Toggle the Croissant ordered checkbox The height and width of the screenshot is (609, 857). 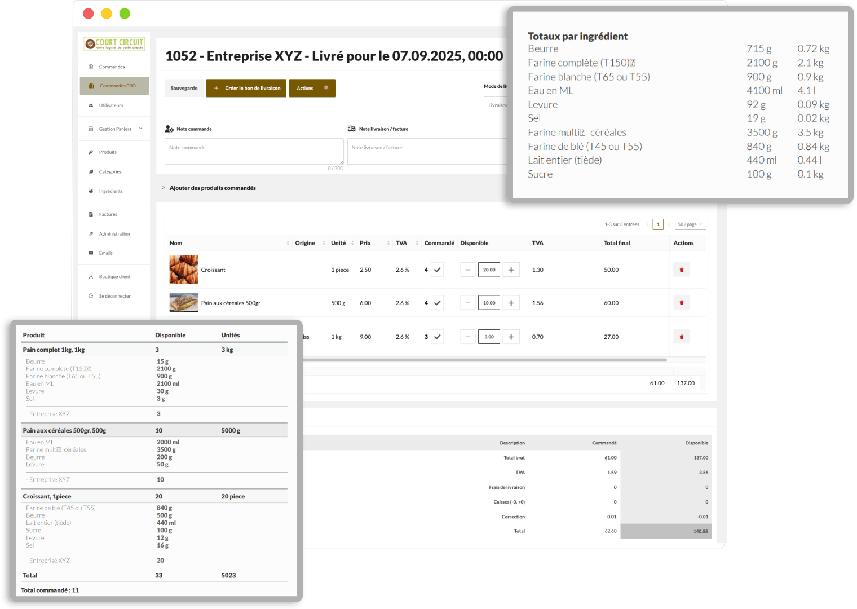437,270
